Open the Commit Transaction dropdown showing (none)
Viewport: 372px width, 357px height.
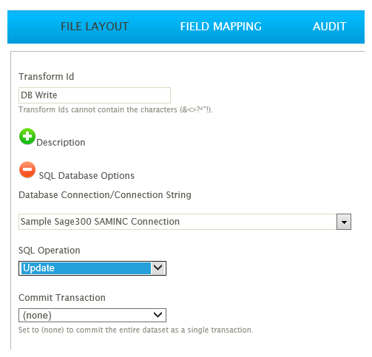(x=92, y=315)
